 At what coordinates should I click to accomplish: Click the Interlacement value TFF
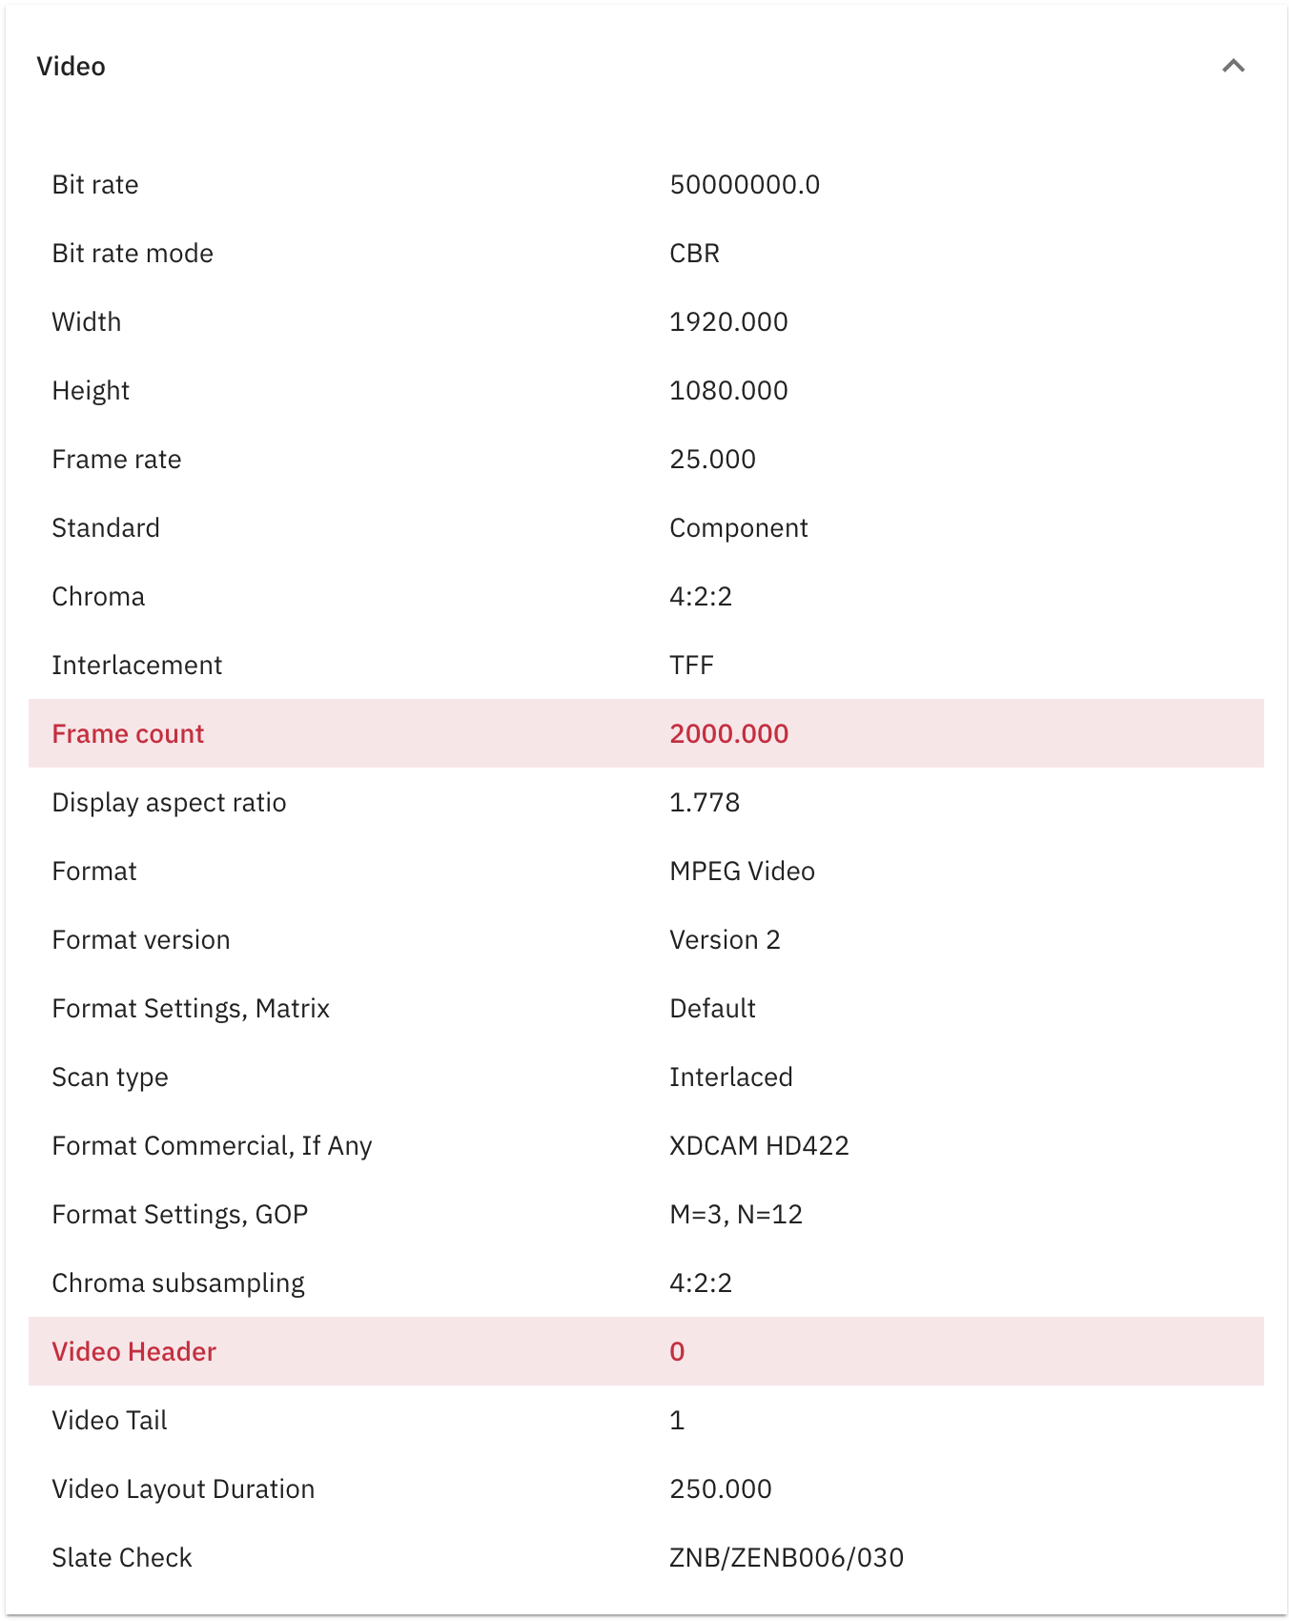(691, 666)
